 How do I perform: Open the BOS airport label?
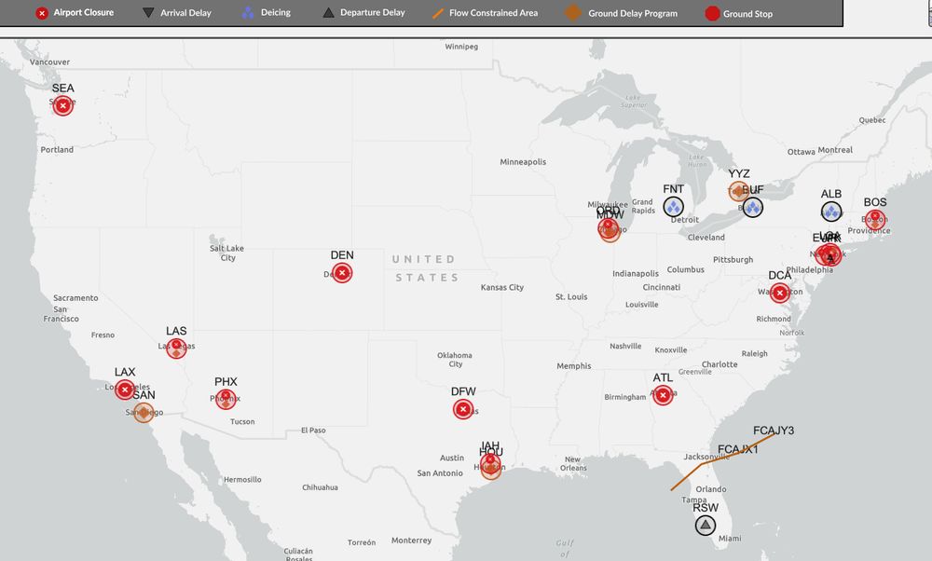tap(874, 201)
